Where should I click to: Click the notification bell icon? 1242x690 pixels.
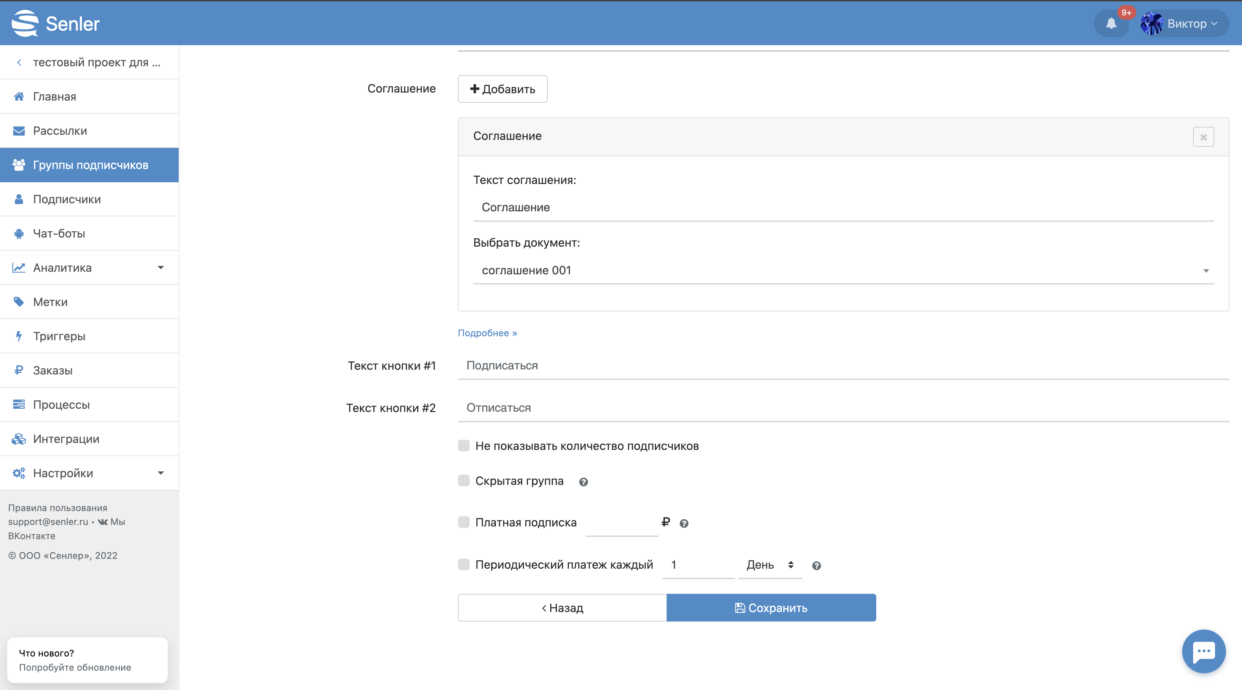coord(1111,23)
